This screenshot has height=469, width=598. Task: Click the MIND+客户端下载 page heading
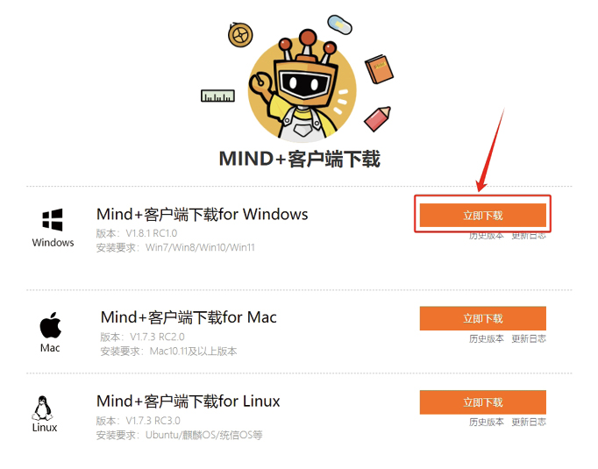click(x=299, y=159)
